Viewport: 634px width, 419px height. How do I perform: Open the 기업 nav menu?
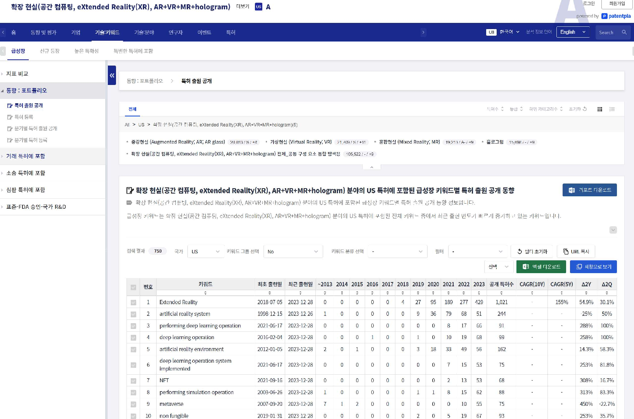pos(76,32)
